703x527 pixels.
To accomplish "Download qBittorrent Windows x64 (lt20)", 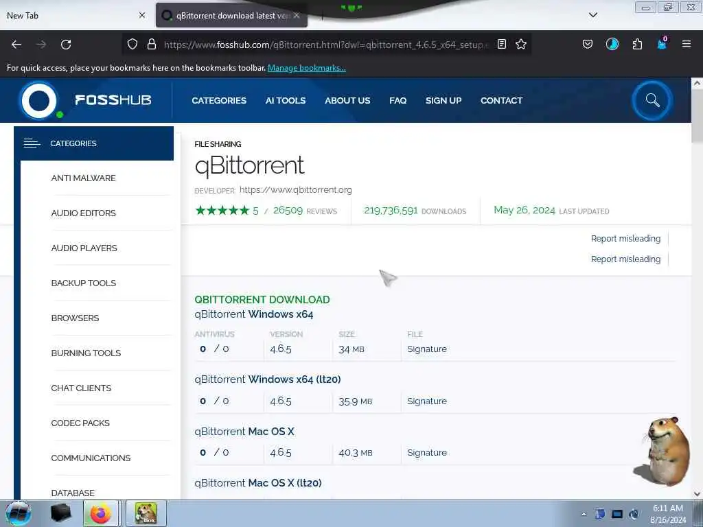I will click(x=268, y=379).
